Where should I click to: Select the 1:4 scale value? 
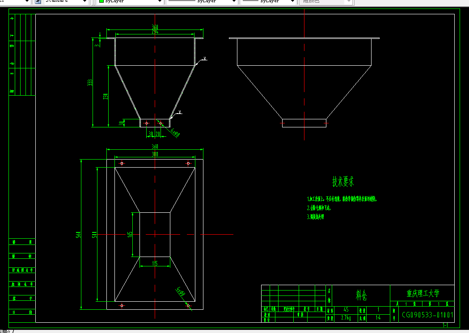pos(378,318)
